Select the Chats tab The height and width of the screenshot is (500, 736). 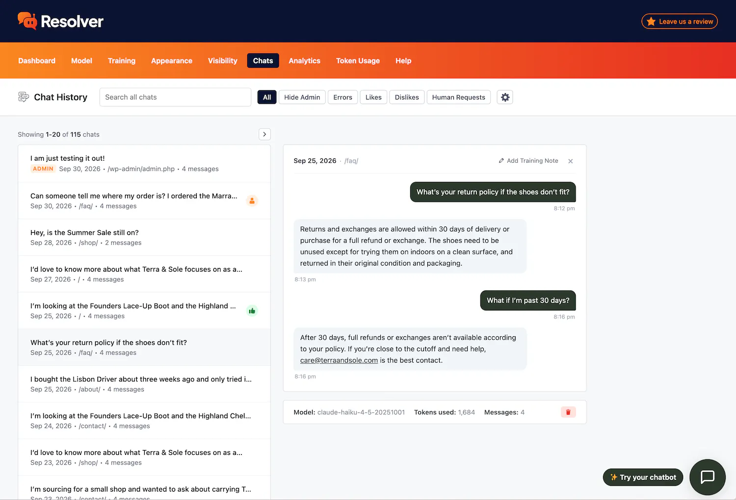point(263,61)
